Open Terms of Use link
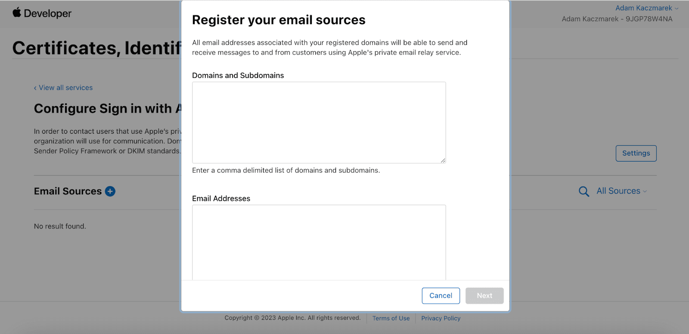Screen dimensions: 689x334 click(x=391, y=318)
